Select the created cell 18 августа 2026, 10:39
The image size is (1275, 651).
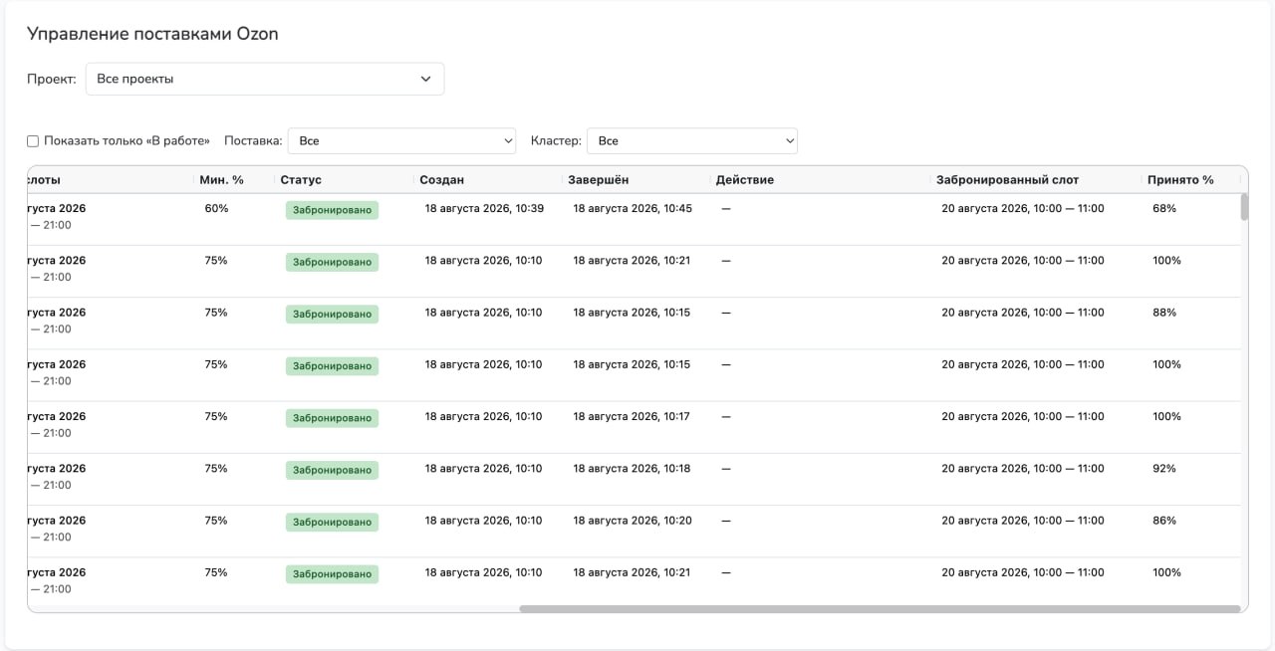coord(484,208)
